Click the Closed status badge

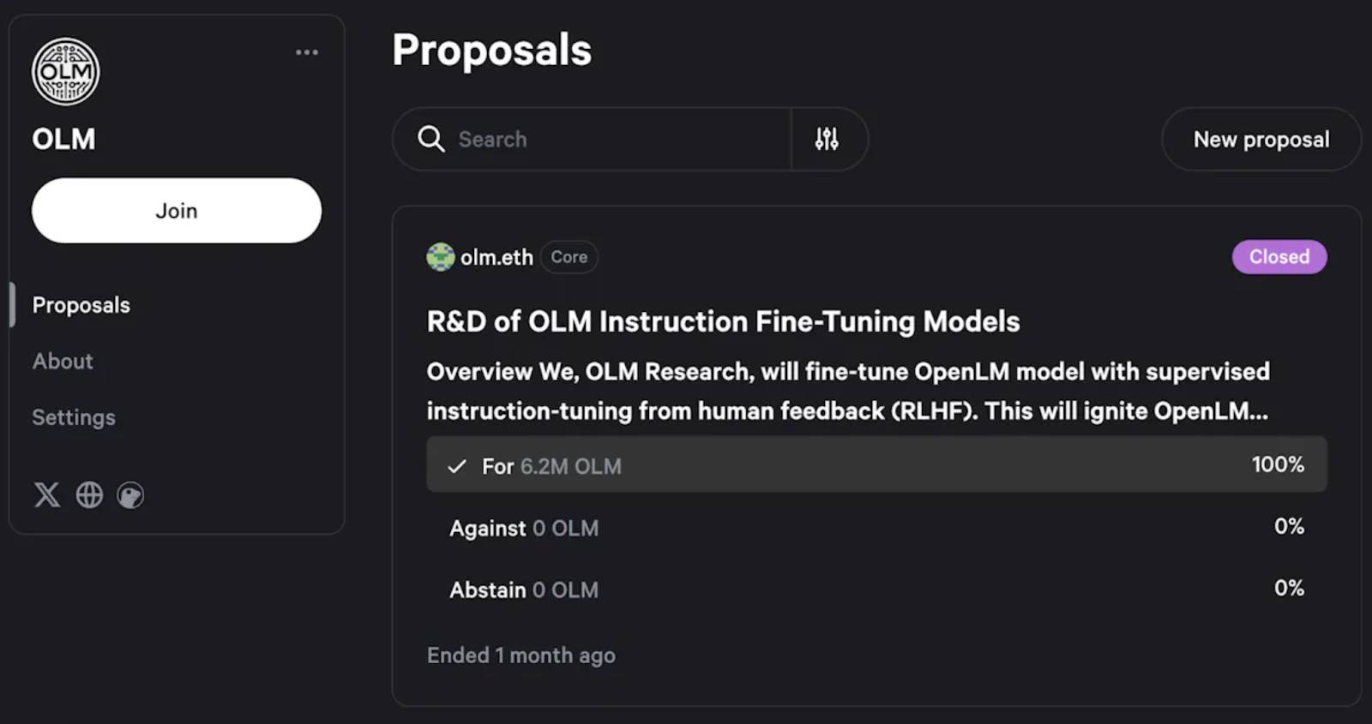pyautogui.click(x=1279, y=257)
